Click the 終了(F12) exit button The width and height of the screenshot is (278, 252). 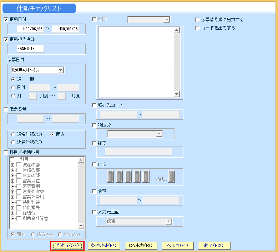tap(214, 246)
